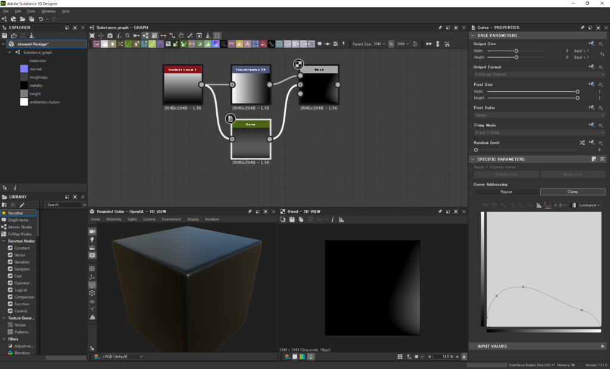
Task: Click the info 'i' icon in 2D view
Action: tap(332, 219)
